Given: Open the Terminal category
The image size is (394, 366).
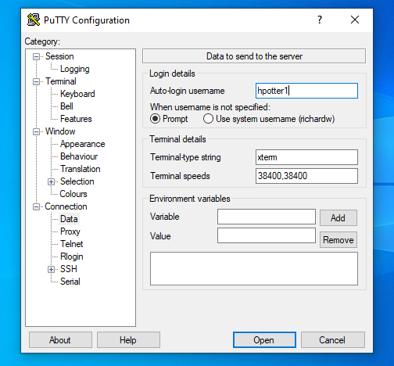Looking at the screenshot, I should point(61,81).
